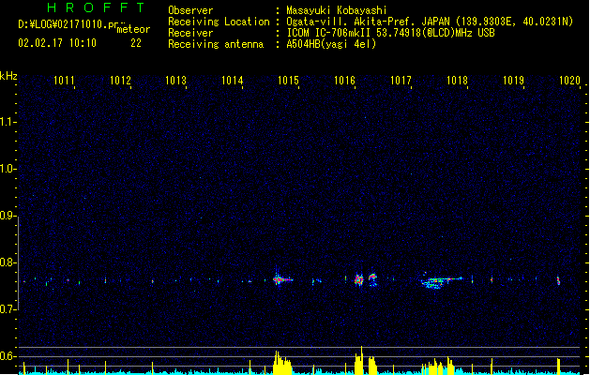This screenshot has width=590, height=375.
Task: Click the gray frequency range bracket on left axis
Action: [18, 262]
